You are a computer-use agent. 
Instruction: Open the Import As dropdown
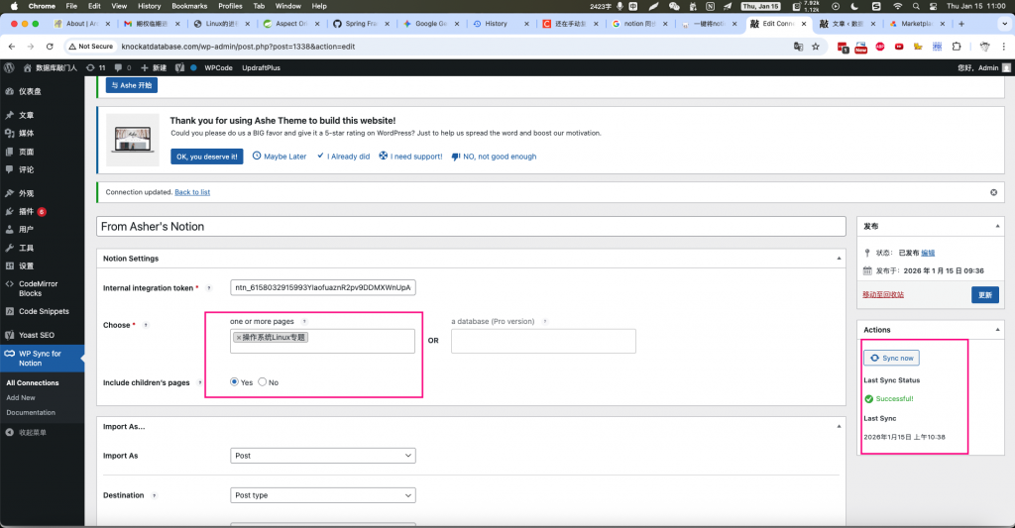coord(322,456)
